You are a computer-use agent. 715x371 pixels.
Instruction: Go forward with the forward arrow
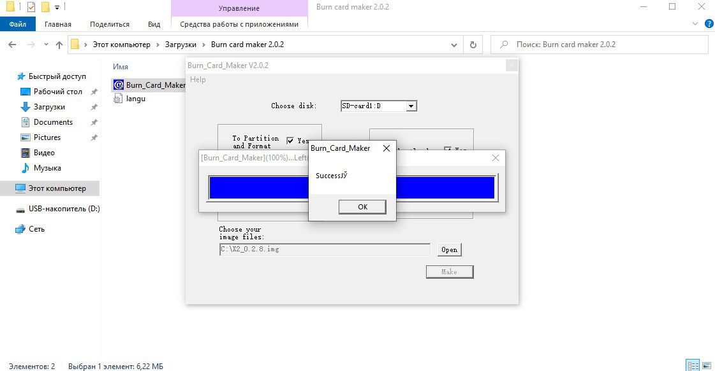pos(31,45)
